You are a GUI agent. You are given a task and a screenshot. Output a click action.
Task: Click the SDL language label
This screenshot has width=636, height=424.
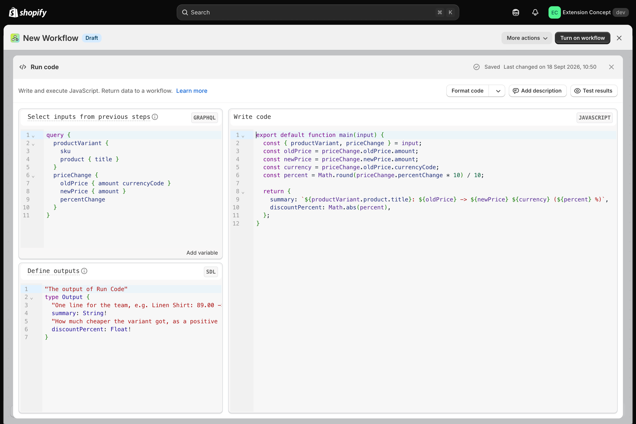tap(211, 272)
